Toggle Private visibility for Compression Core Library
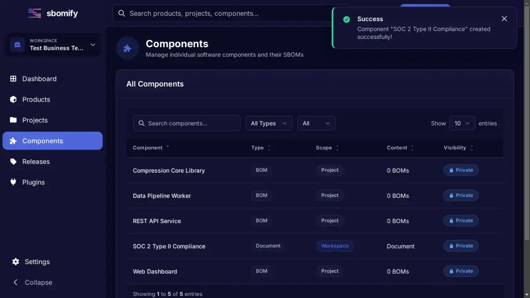This screenshot has width=530, height=298. 461,170
